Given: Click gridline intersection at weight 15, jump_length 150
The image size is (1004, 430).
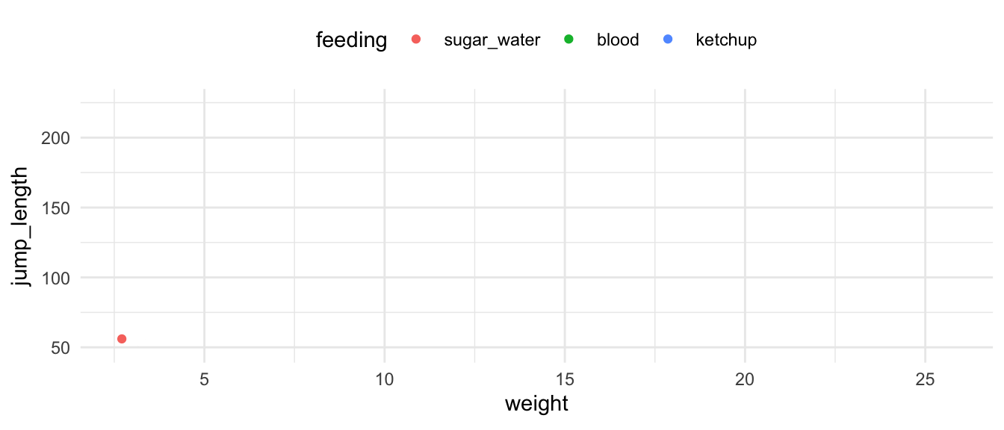Looking at the screenshot, I should pos(565,208).
